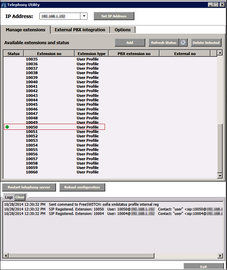227x270 pixels.
Task: Switch to External PBX integration tab
Action: point(80,30)
